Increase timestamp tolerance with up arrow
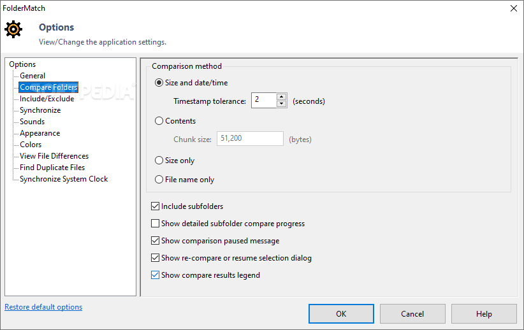Viewport: 524px width, 330px height. point(282,97)
